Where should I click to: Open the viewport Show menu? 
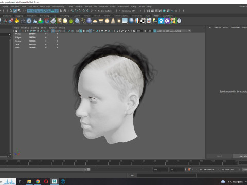tap(44, 28)
